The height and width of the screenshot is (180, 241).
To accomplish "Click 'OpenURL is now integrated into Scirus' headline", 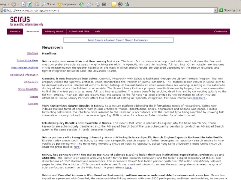I will [70, 79].
